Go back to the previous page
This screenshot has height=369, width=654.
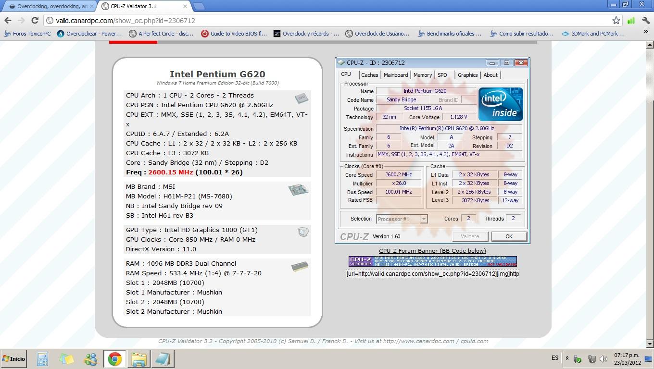(x=8, y=20)
